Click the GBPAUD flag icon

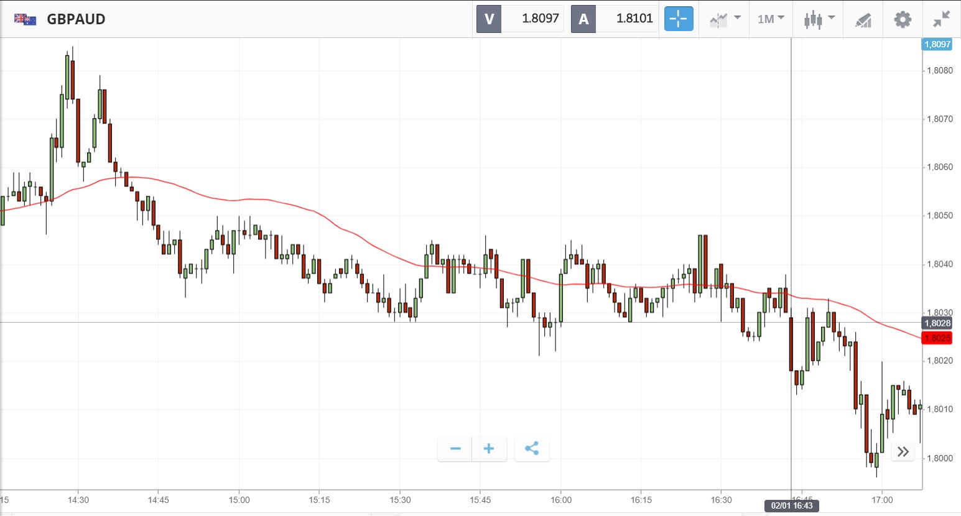click(25, 19)
